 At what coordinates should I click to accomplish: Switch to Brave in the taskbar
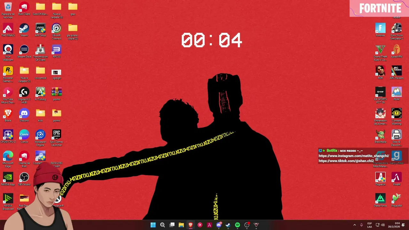190,225
